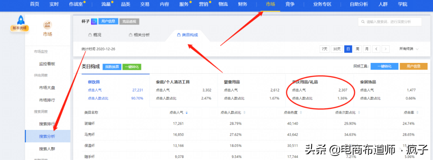Click the magnifier icon in search box
433x160 pixels.
point(362,22)
